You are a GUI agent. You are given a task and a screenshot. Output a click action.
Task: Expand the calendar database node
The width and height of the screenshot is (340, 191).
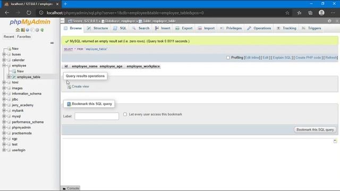pyautogui.click(x=4, y=60)
